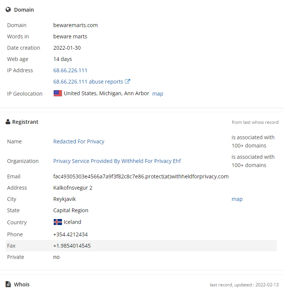284x292 pixels.
Task: Open the map link next to Ann Arbor
Action: pos(158,93)
